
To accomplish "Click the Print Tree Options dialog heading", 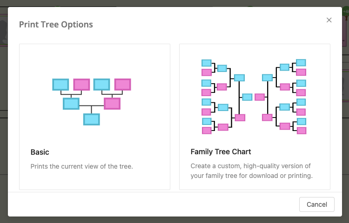I will pyautogui.click(x=56, y=25).
